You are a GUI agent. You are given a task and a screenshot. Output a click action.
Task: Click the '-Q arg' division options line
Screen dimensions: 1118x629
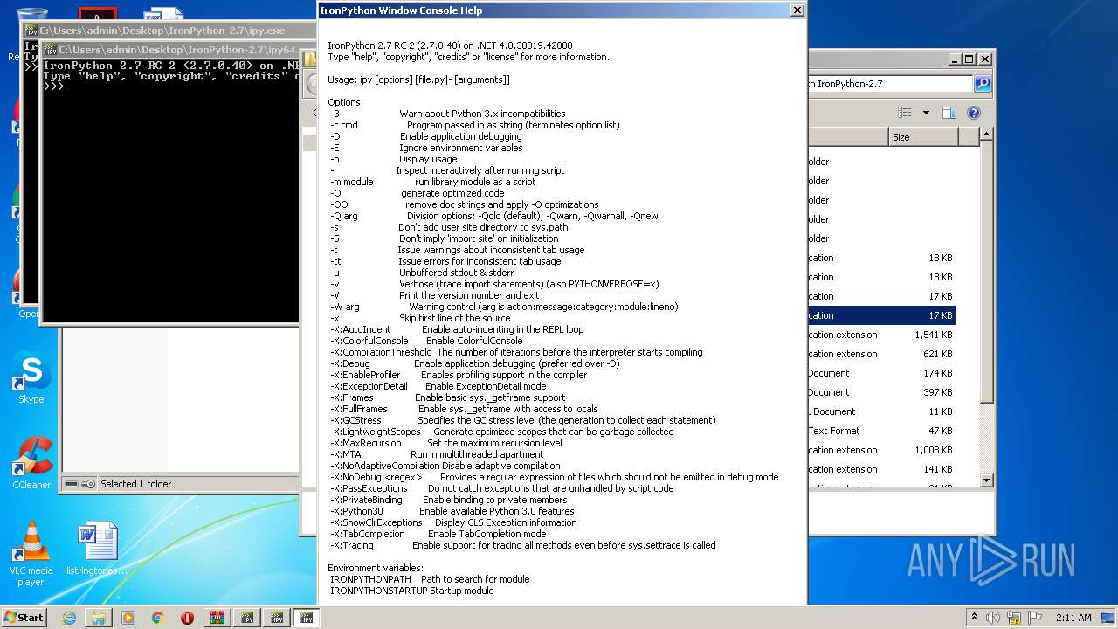(494, 216)
